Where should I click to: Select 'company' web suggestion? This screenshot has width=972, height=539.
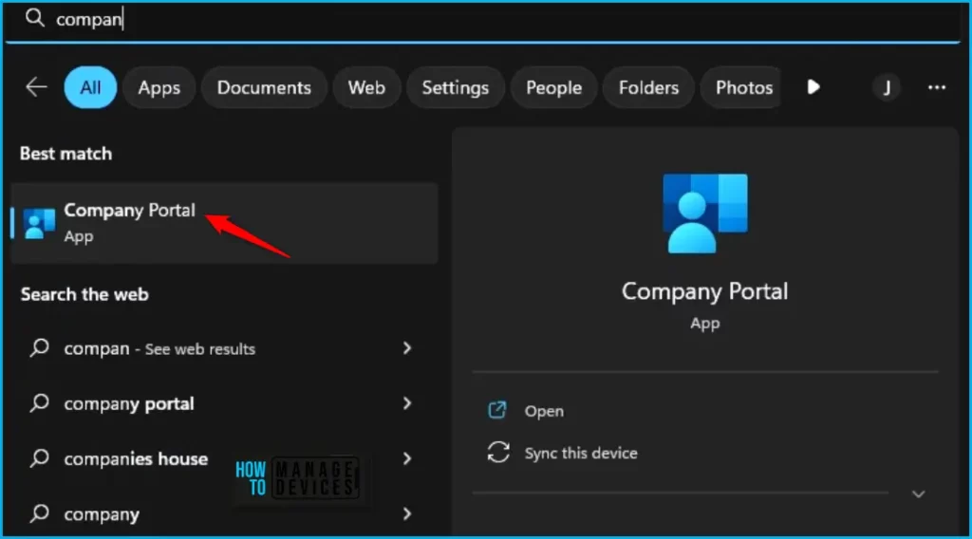[x=224, y=513]
